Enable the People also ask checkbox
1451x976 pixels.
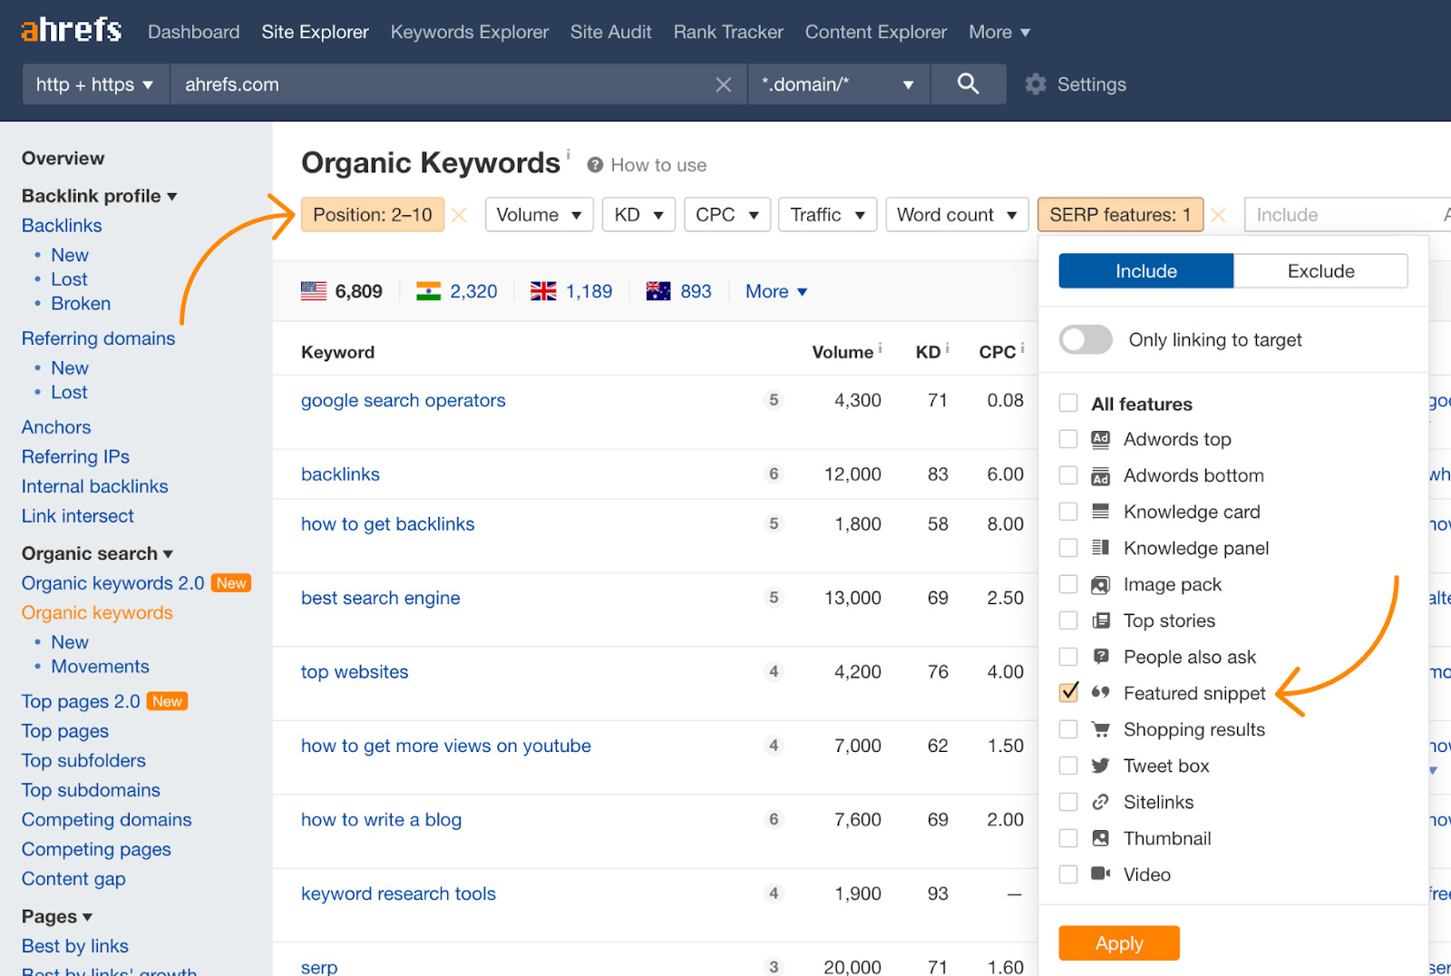click(1069, 657)
